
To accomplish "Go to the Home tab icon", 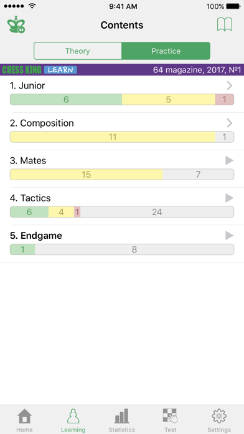I will click(x=25, y=417).
